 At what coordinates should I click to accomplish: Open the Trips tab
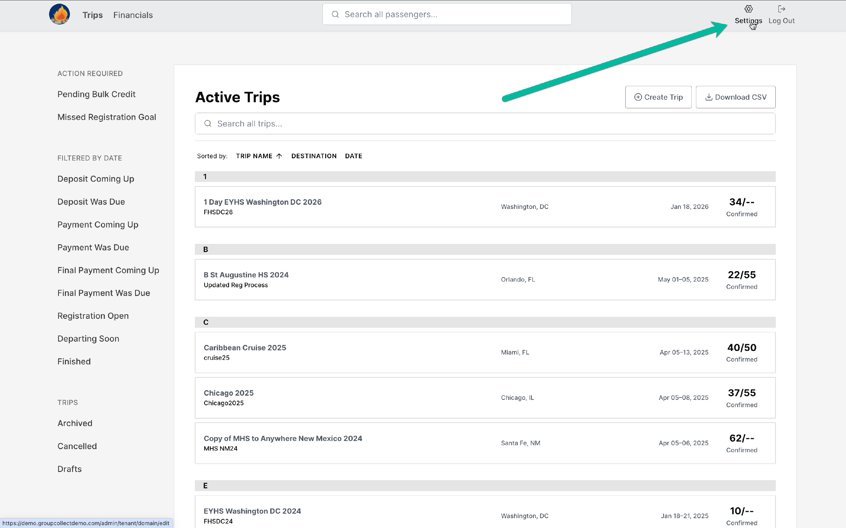pyautogui.click(x=92, y=15)
